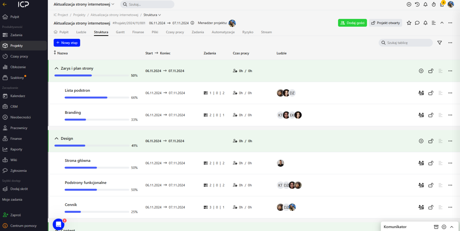
Task: Star this project as favorite
Action: click(x=409, y=23)
